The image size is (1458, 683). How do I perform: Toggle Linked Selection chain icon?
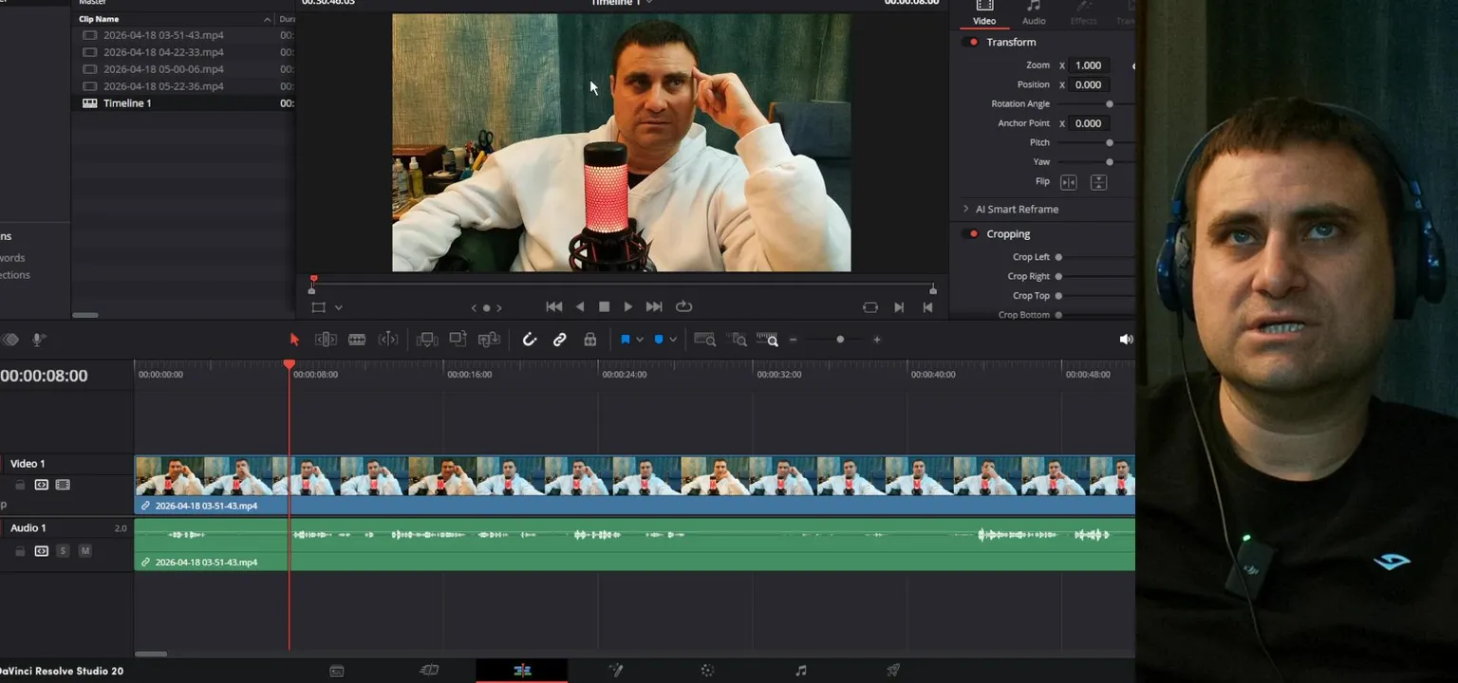tap(560, 340)
